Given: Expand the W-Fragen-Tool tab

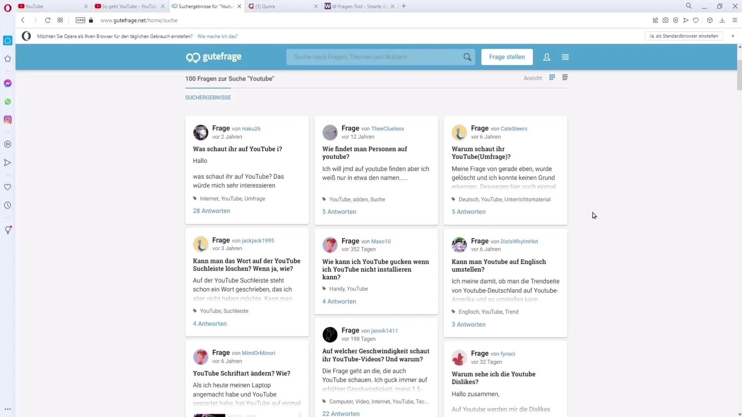Looking at the screenshot, I should click(359, 7).
